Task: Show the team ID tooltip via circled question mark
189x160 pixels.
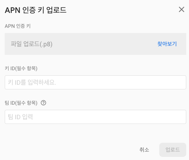Action: (x=43, y=103)
